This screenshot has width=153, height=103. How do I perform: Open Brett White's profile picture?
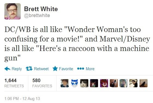coord(13,11)
